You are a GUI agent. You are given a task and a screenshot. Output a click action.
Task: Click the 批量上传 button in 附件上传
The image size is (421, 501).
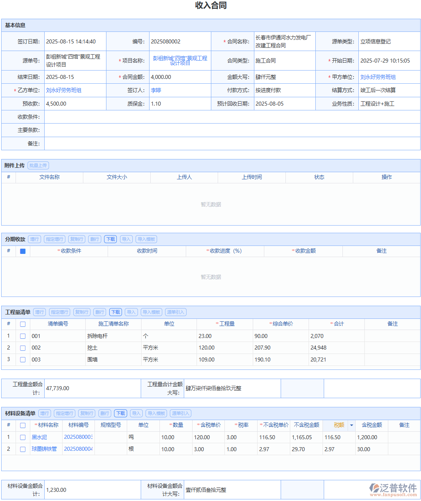tap(38, 165)
